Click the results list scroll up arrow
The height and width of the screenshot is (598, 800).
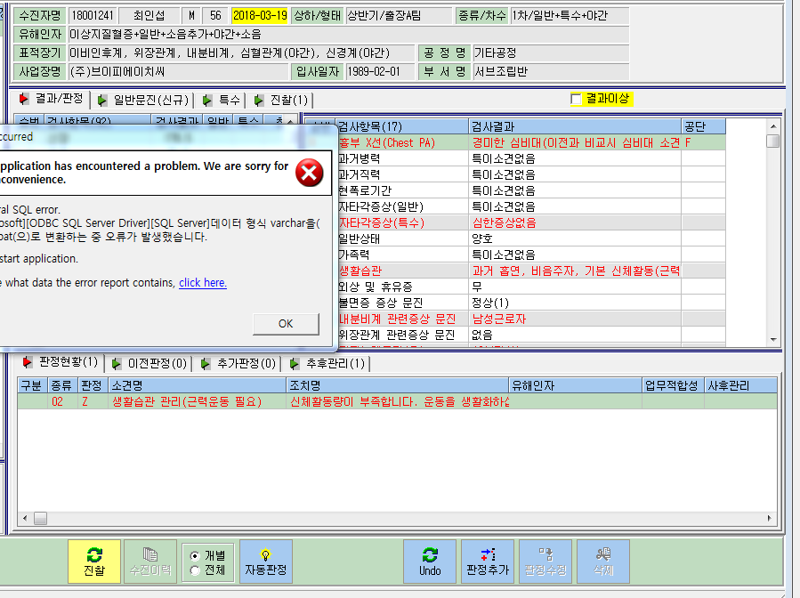(773, 125)
